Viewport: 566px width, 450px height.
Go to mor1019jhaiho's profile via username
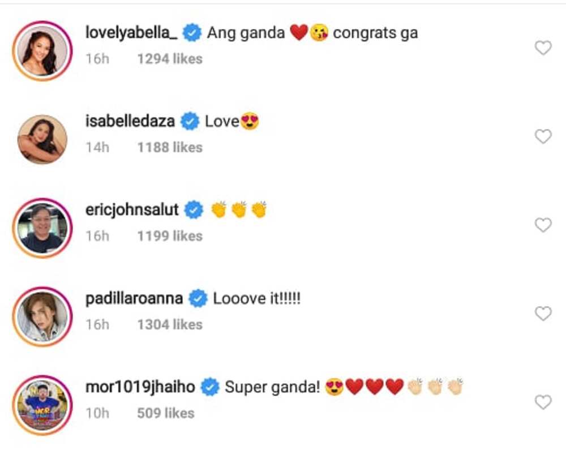tap(140, 387)
